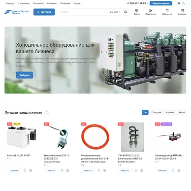
Task: Open the Избранное heart icon in header
Action: point(167,12)
